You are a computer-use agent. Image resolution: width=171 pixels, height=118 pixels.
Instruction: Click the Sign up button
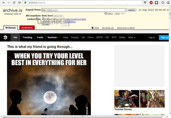pyautogui.click(x=164, y=37)
